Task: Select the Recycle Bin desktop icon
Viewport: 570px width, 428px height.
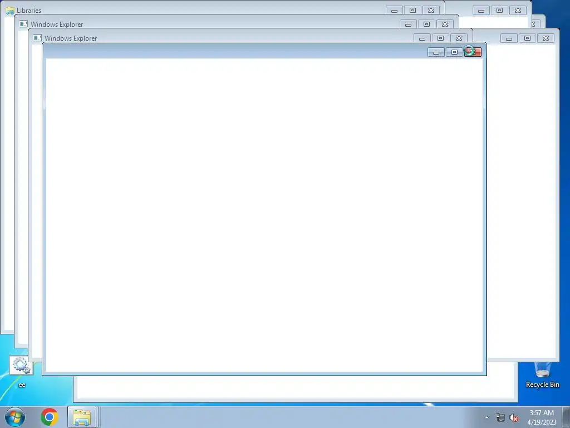Action: click(542, 375)
